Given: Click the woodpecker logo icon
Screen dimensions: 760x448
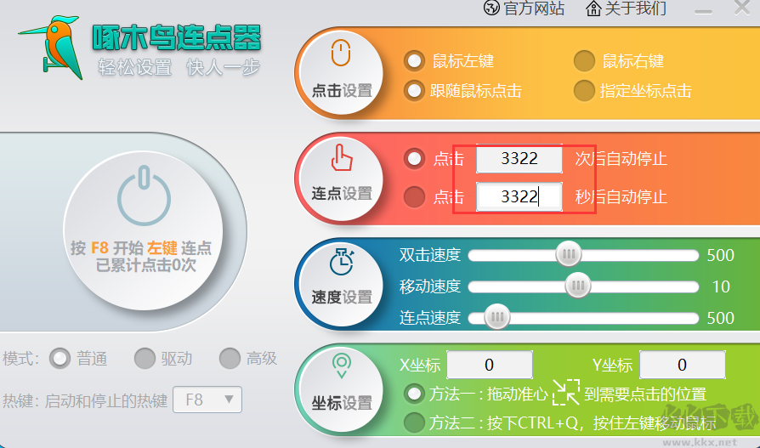Looking at the screenshot, I should click(51, 47).
